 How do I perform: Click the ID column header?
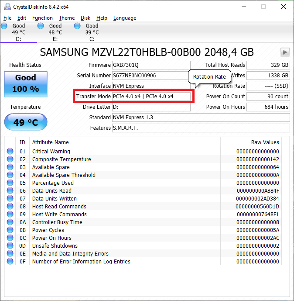(x=22, y=142)
